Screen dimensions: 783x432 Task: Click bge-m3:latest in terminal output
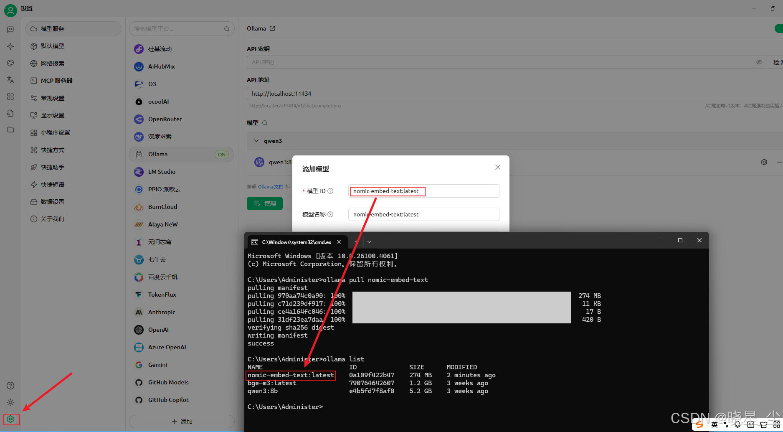coord(272,383)
